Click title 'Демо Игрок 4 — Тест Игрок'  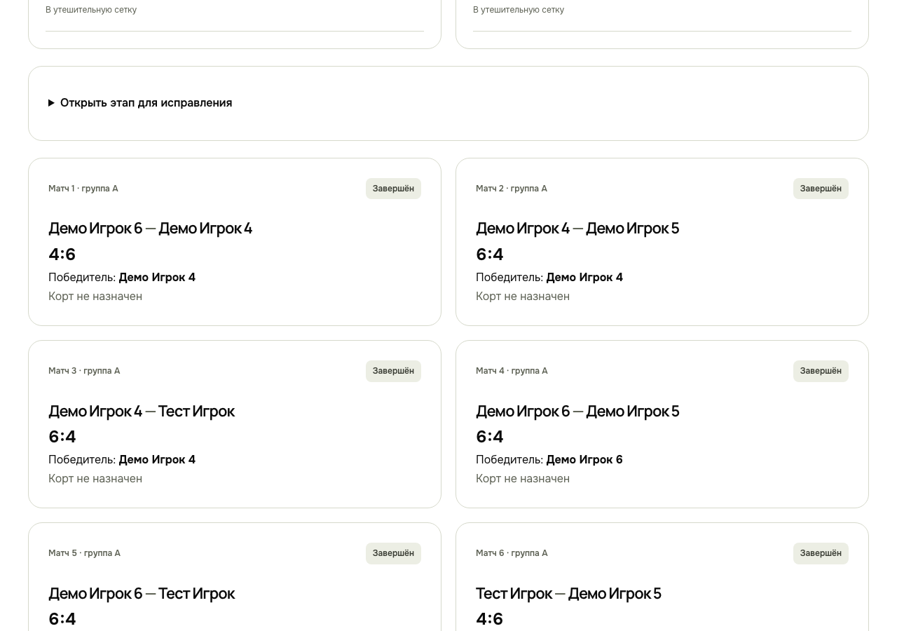142,411
